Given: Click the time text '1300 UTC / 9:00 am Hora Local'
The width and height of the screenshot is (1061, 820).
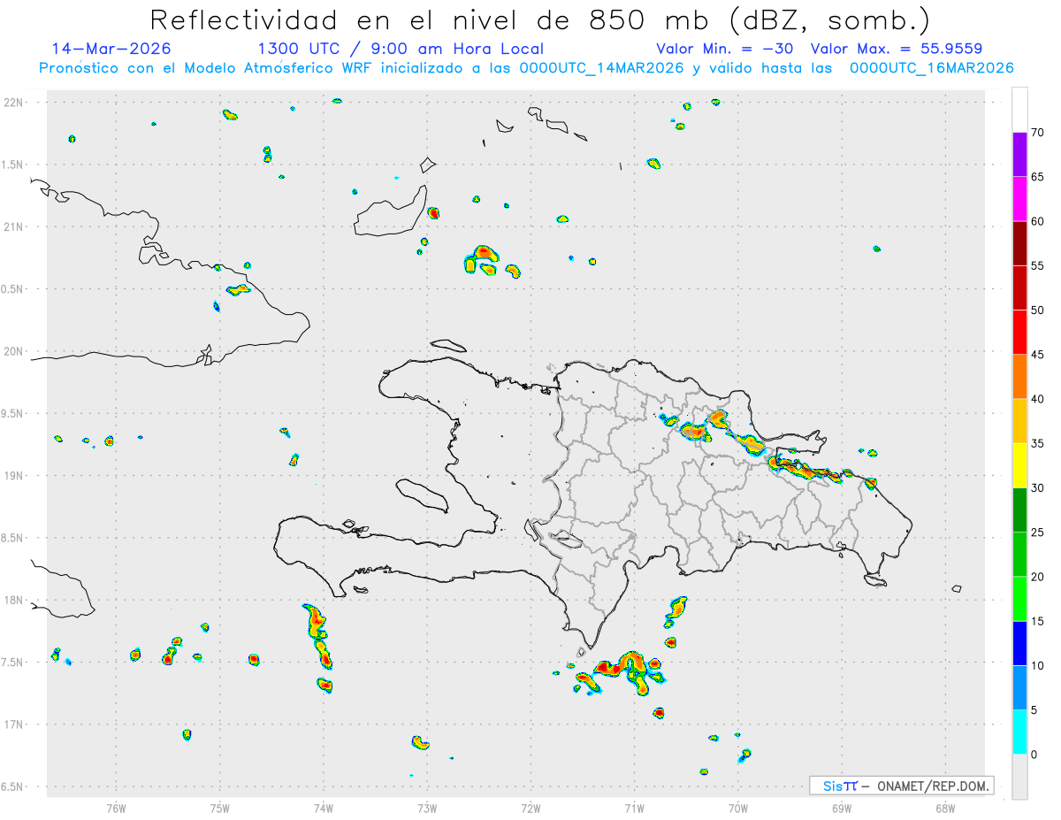Looking at the screenshot, I should point(401,49).
